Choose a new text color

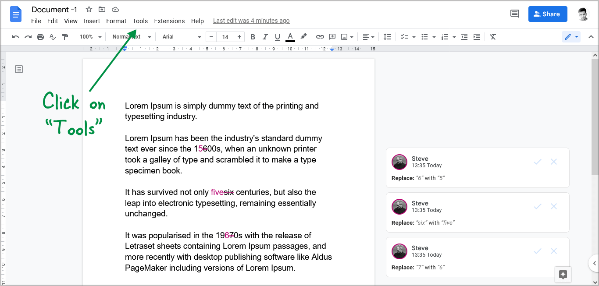coord(290,37)
